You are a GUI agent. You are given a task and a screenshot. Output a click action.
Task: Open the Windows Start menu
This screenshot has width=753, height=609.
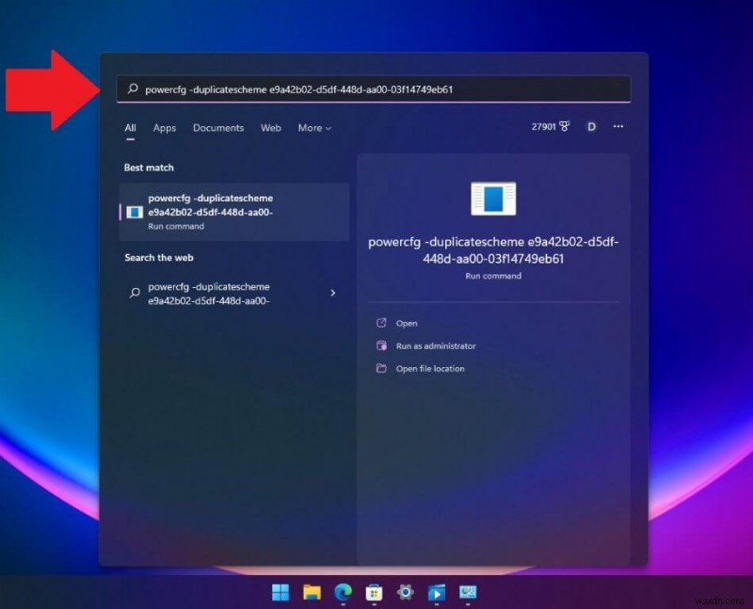[x=280, y=593]
